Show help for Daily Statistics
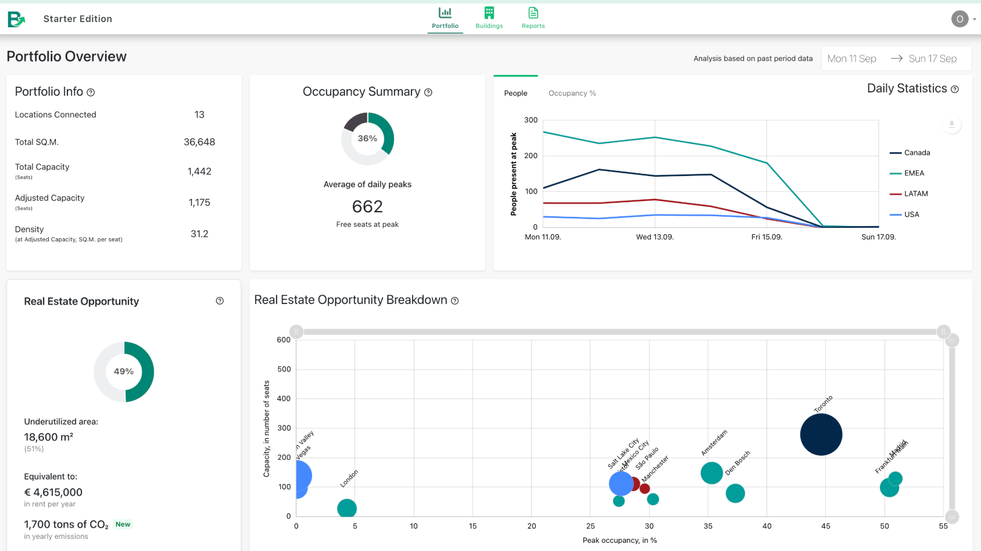The width and height of the screenshot is (981, 551). point(954,89)
